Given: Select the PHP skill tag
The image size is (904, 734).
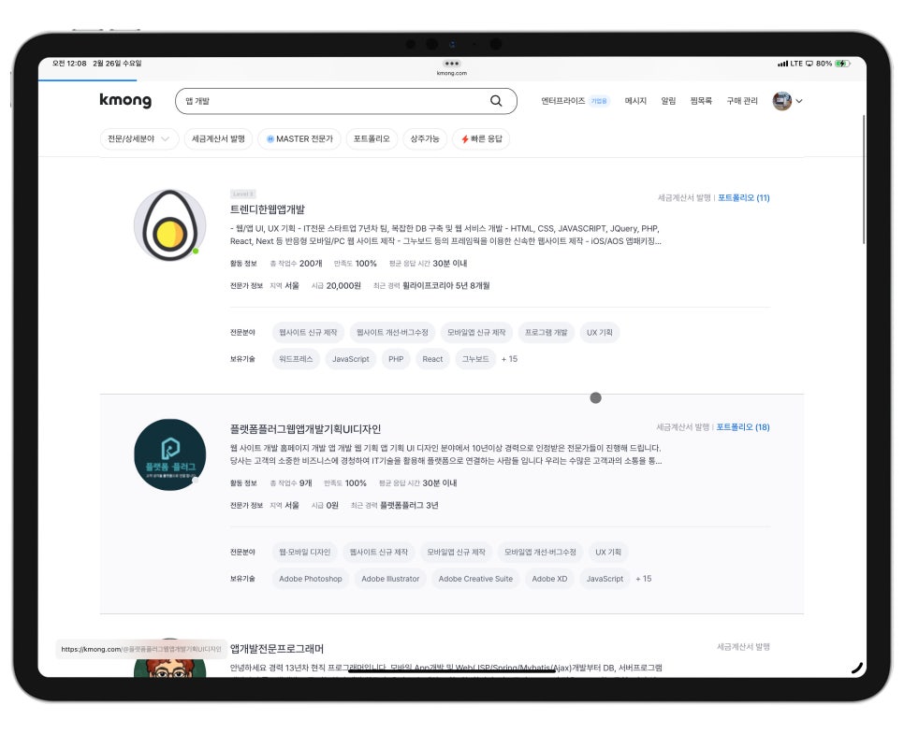Looking at the screenshot, I should click(x=396, y=359).
